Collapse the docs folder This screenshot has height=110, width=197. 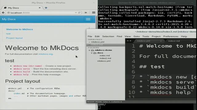click(x=92, y=53)
